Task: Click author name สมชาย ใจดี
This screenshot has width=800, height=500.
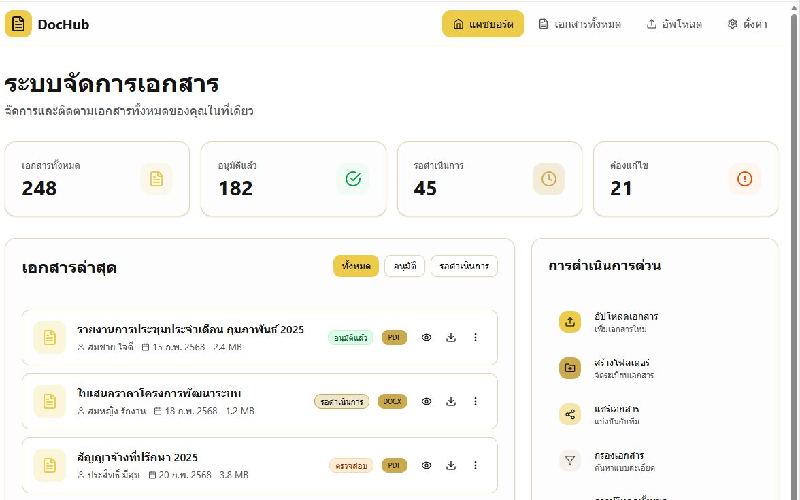Action: click(110, 347)
